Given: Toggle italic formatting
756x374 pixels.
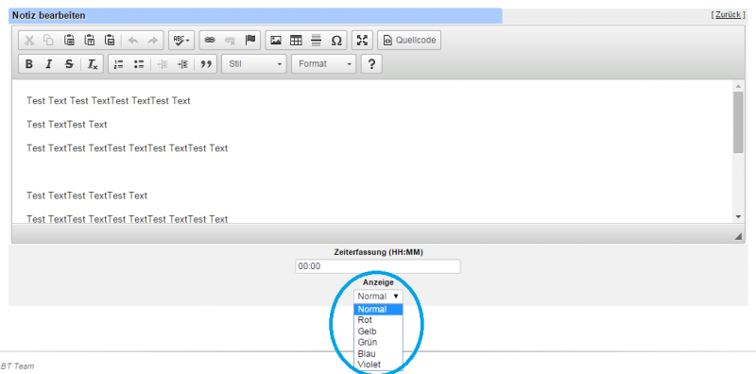Looking at the screenshot, I should tap(49, 64).
